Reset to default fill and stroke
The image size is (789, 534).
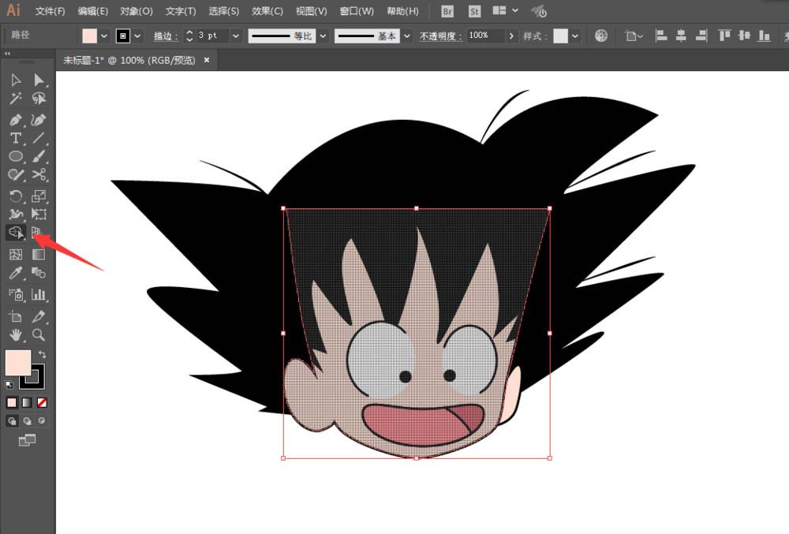[x=9, y=385]
